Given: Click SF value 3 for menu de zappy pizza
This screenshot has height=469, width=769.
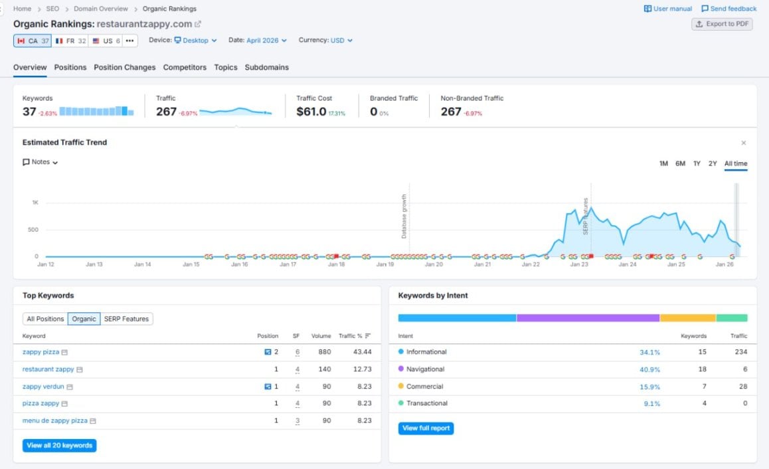Looking at the screenshot, I should click(298, 421).
